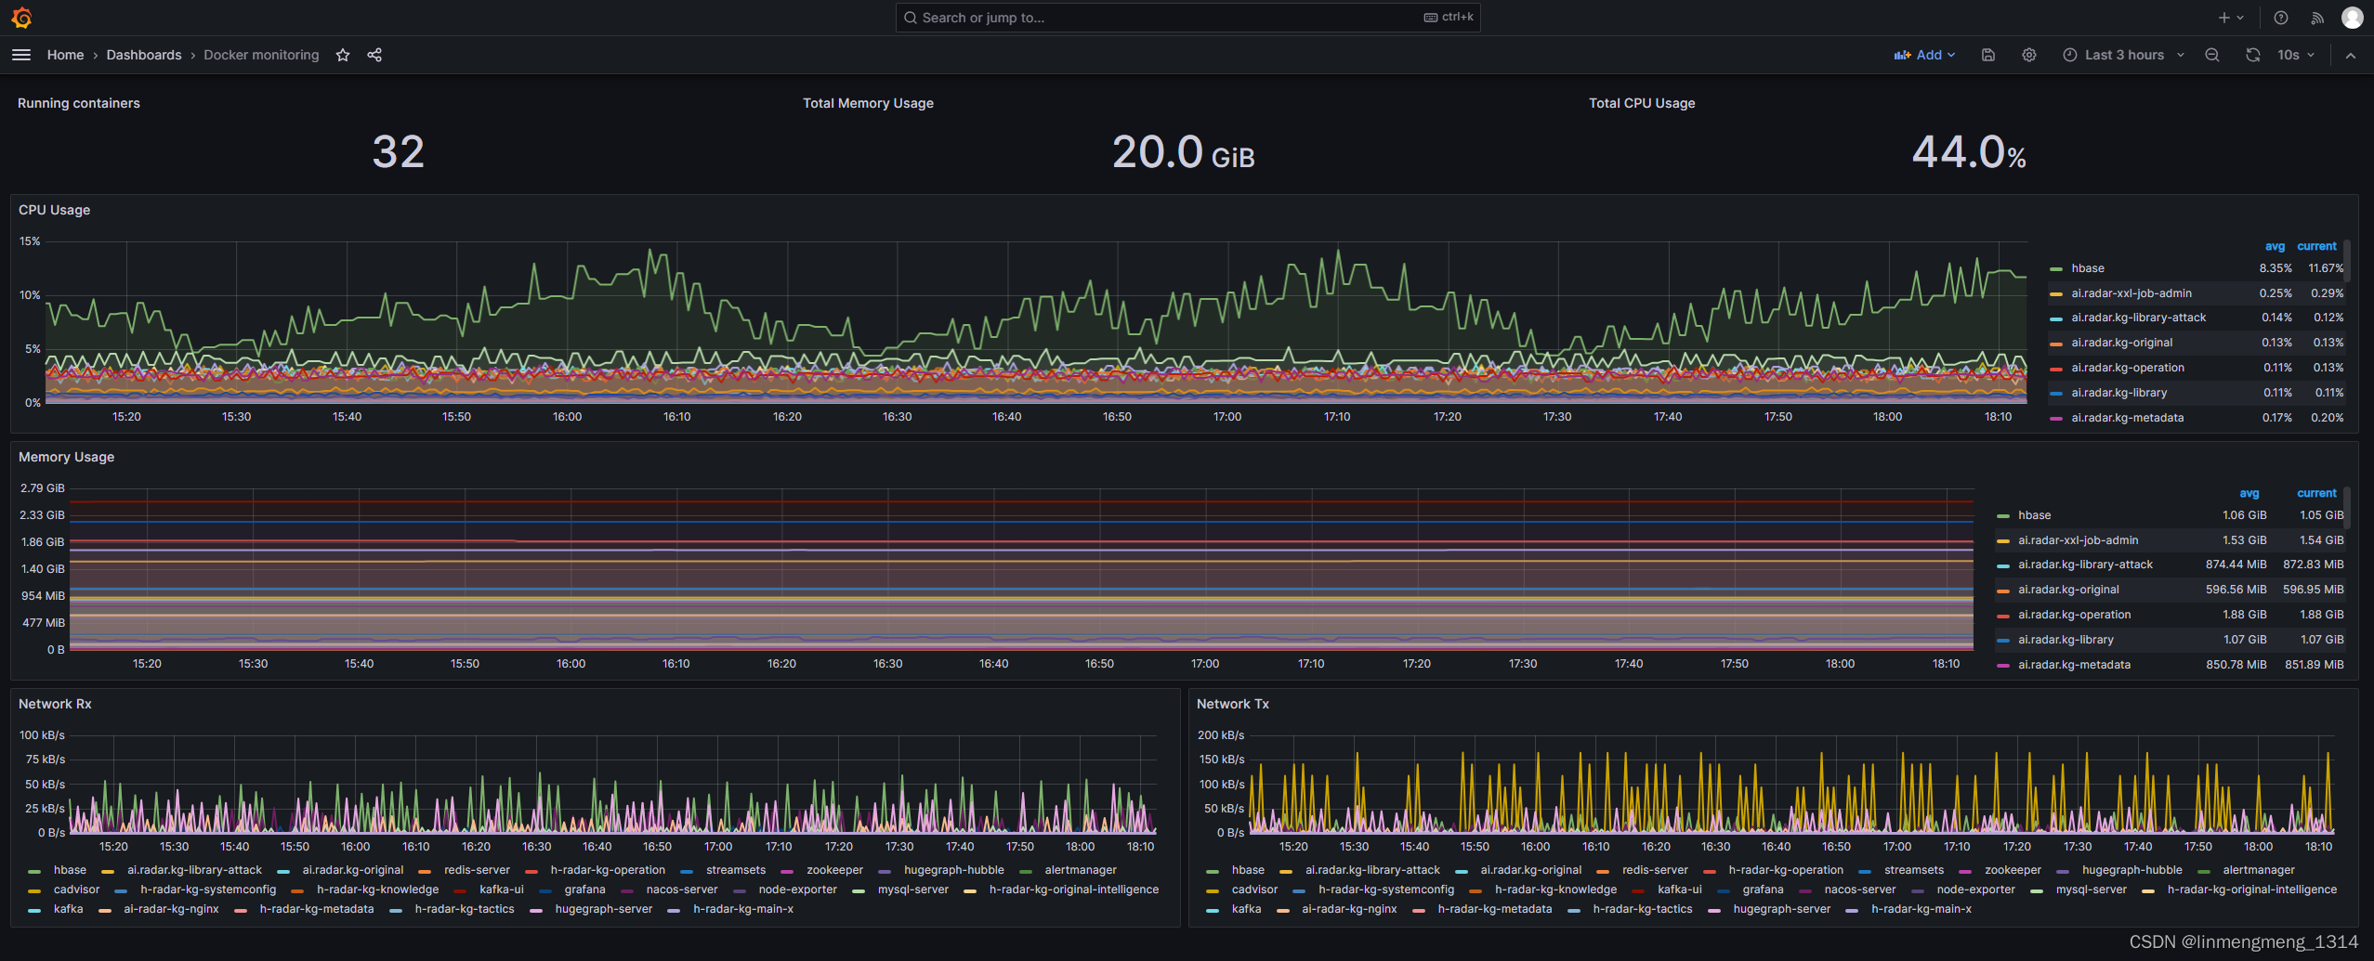Share the dashboard via share icon
The image size is (2374, 961).
pos(374,55)
